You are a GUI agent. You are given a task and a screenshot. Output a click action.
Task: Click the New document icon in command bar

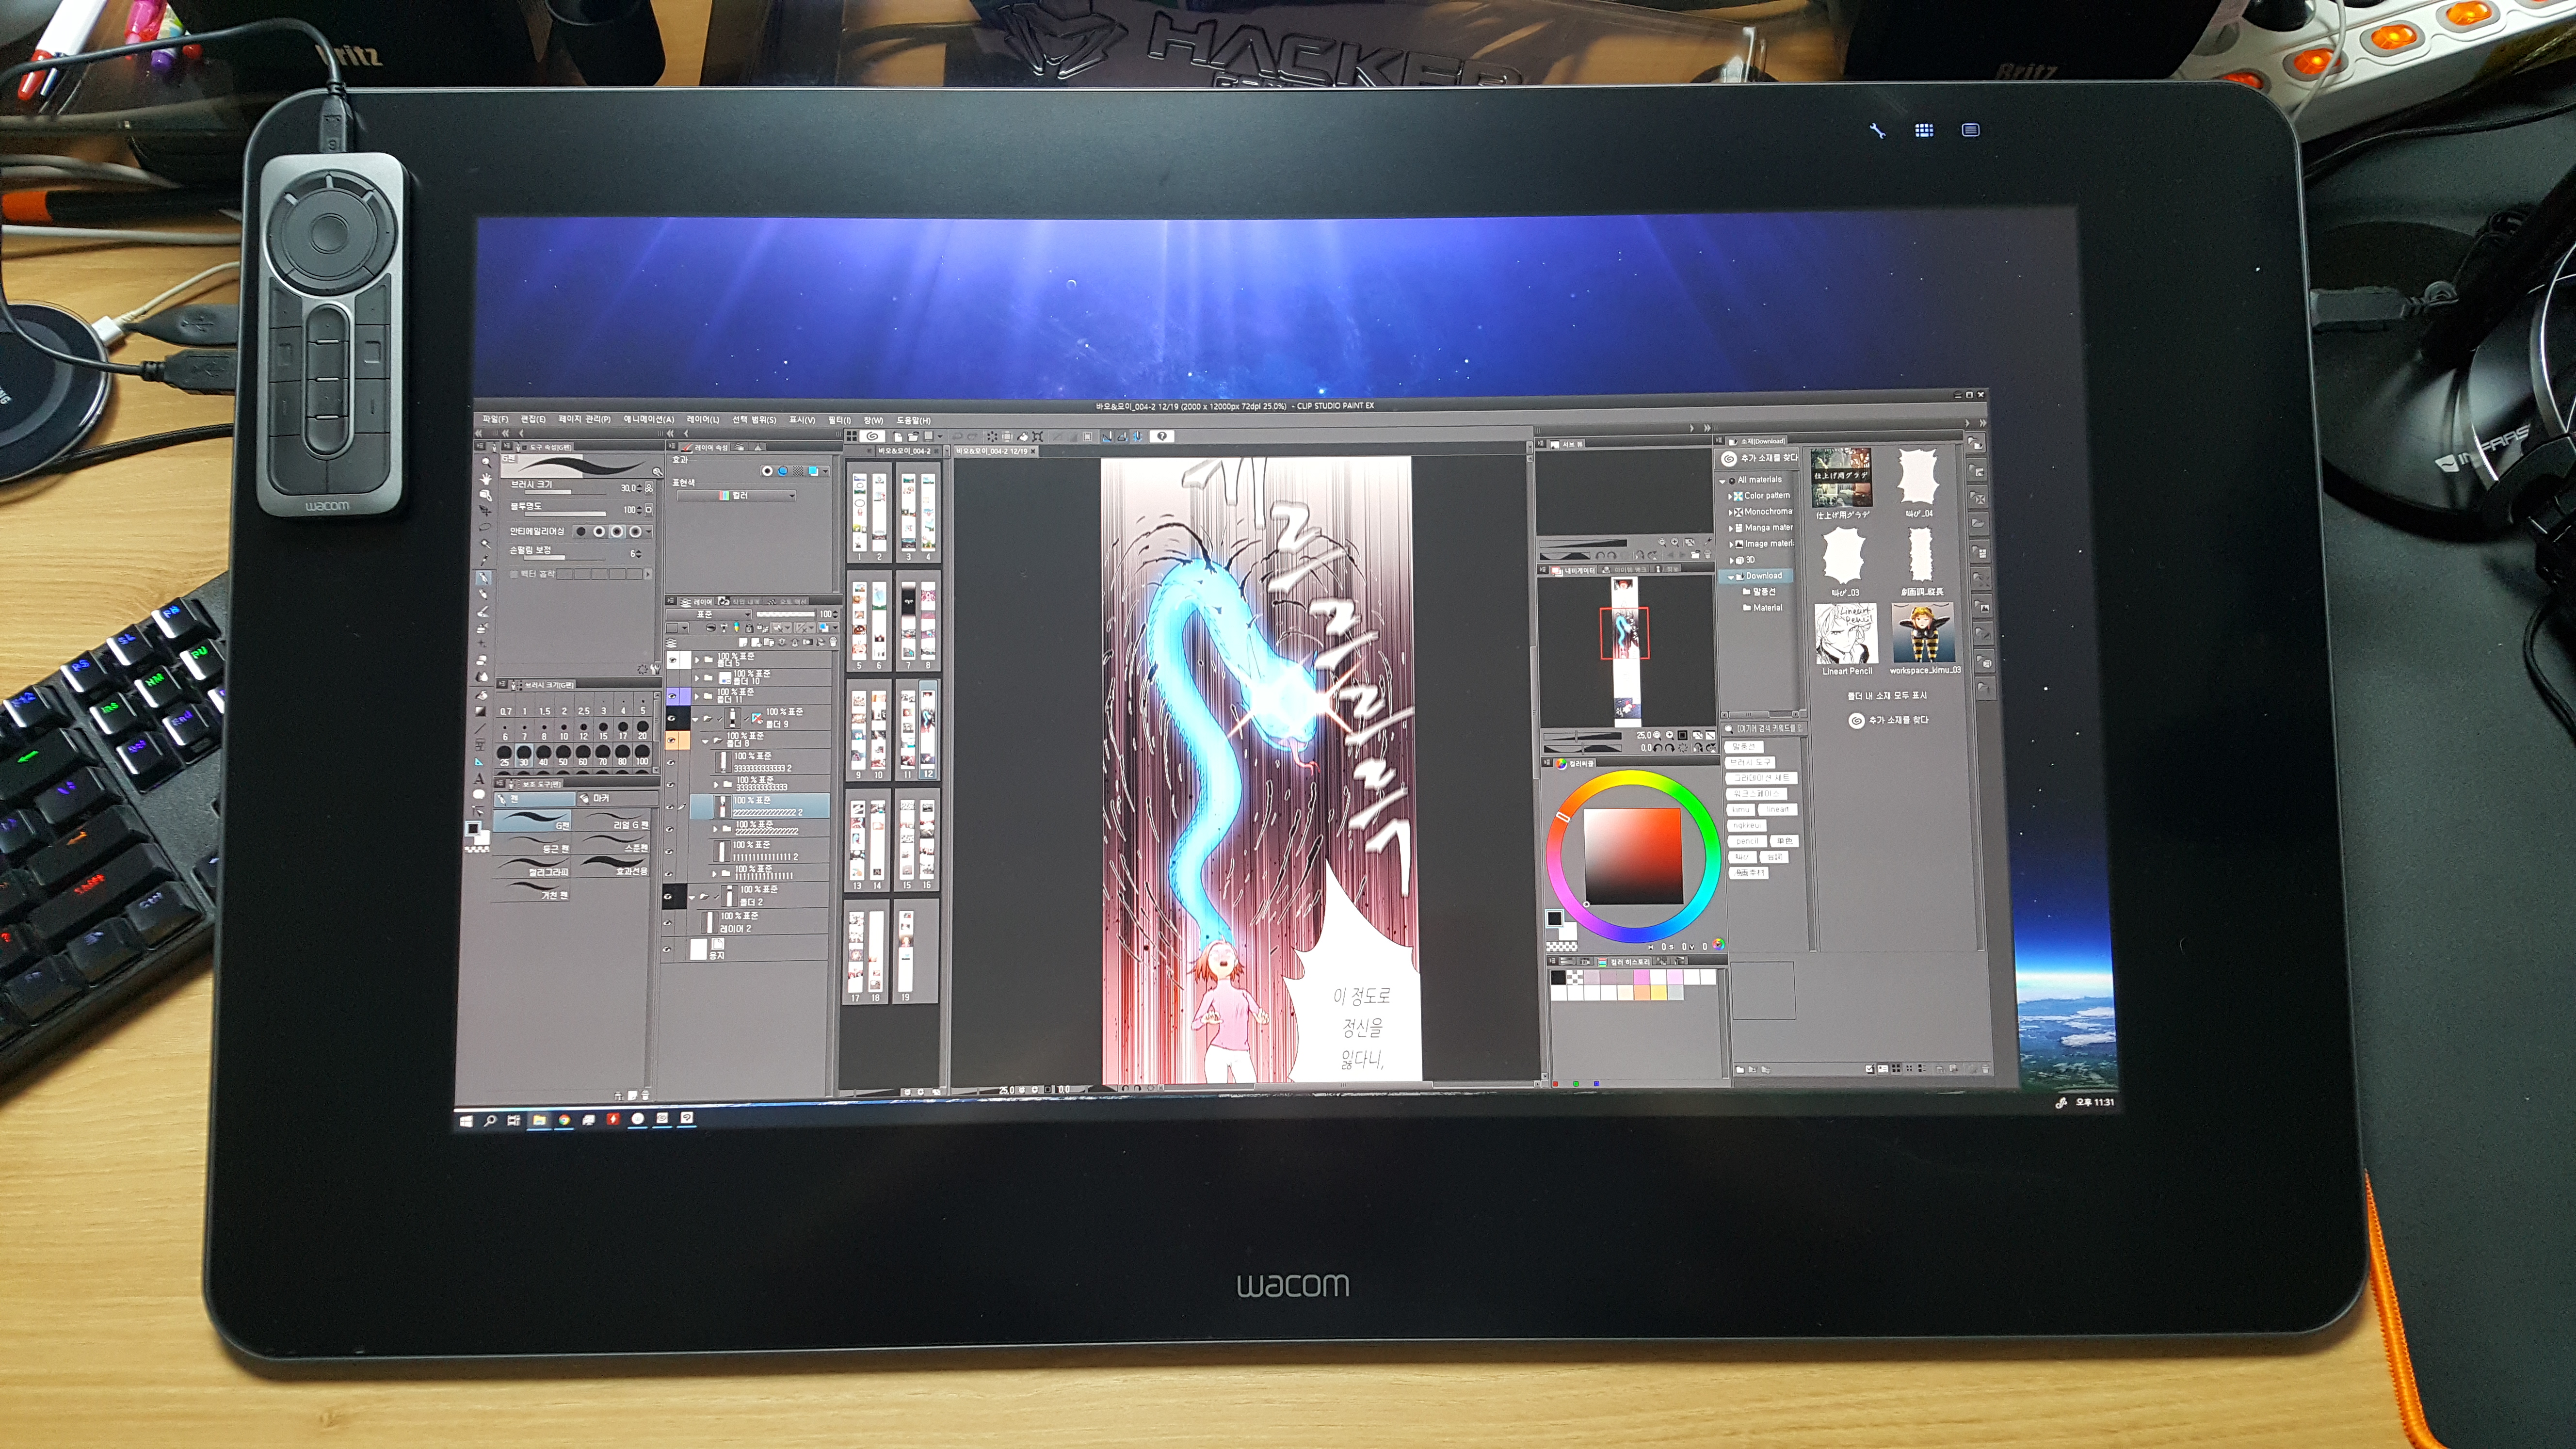tap(897, 436)
